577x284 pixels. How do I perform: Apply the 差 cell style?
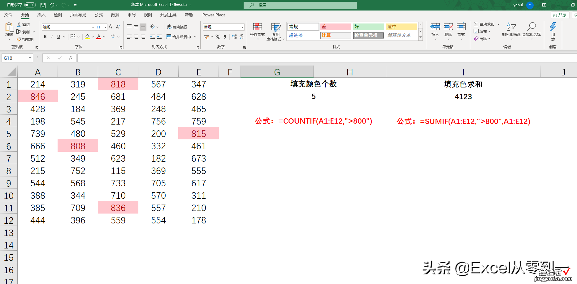336,27
